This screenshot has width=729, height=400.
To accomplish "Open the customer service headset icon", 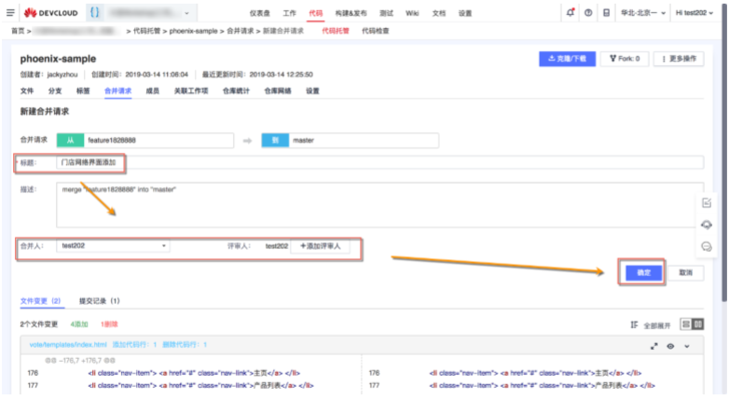I will coord(707,225).
